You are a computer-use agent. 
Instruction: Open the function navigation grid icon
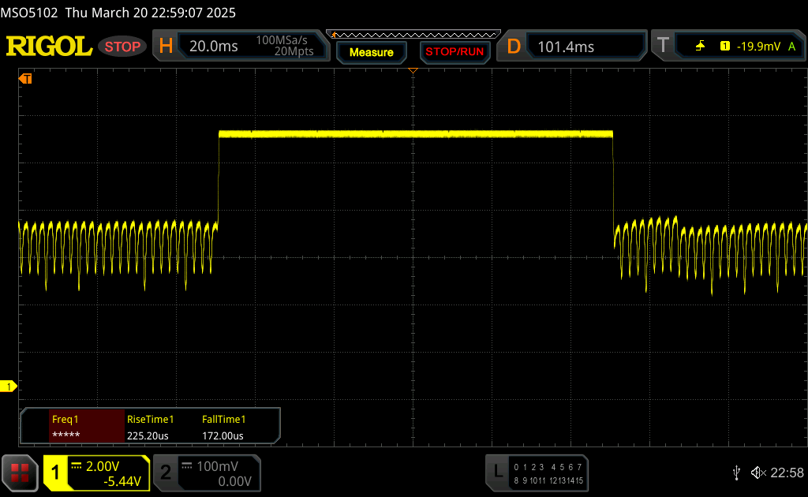(x=20, y=473)
